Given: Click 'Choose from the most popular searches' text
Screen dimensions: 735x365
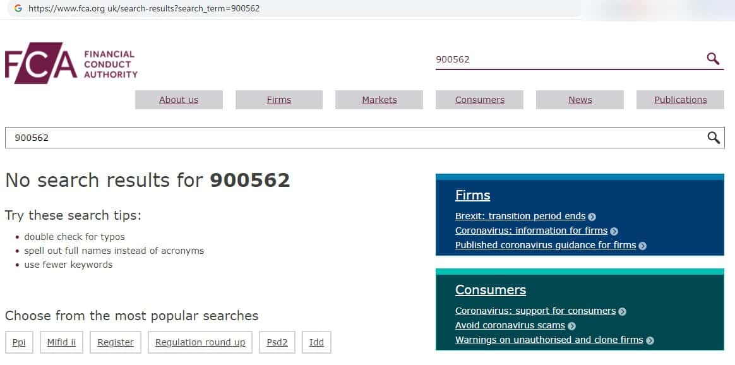Looking at the screenshot, I should tap(132, 316).
